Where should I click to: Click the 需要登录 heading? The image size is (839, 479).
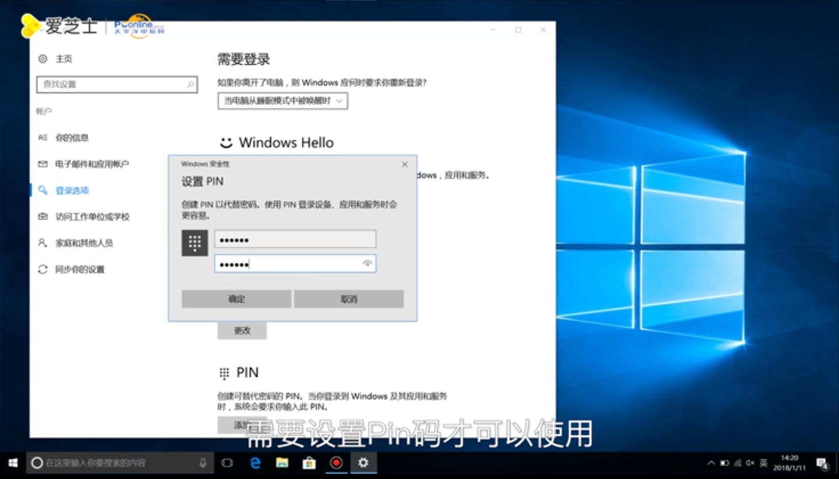pyautogui.click(x=244, y=59)
